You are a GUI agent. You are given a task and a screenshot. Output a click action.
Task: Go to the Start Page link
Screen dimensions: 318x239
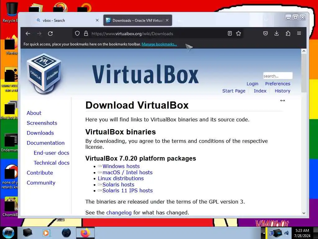[x=234, y=91]
